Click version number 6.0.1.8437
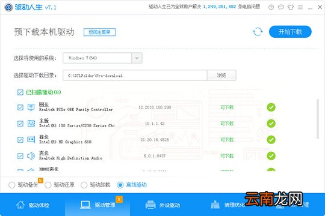 pyautogui.click(x=155, y=156)
